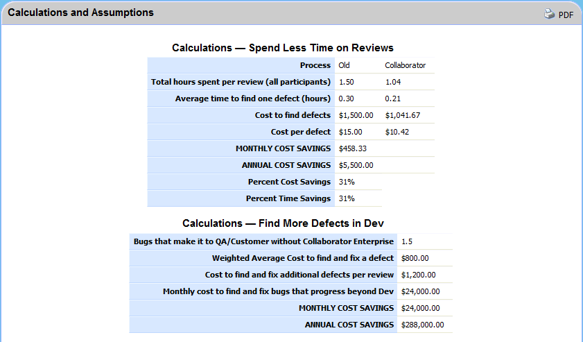583x342 pixels.
Task: Click the $1,500.00 cost to find defects
Action: tap(356, 115)
